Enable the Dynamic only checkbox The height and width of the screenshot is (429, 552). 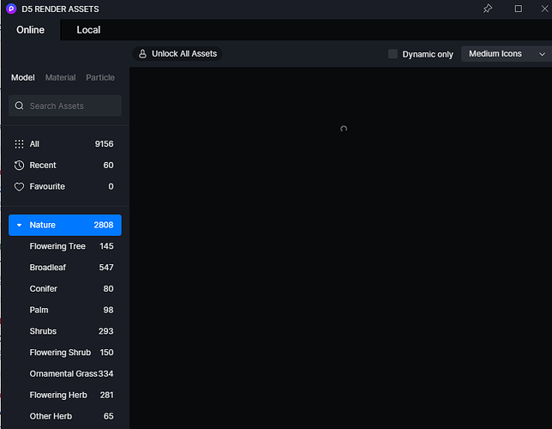tap(393, 53)
